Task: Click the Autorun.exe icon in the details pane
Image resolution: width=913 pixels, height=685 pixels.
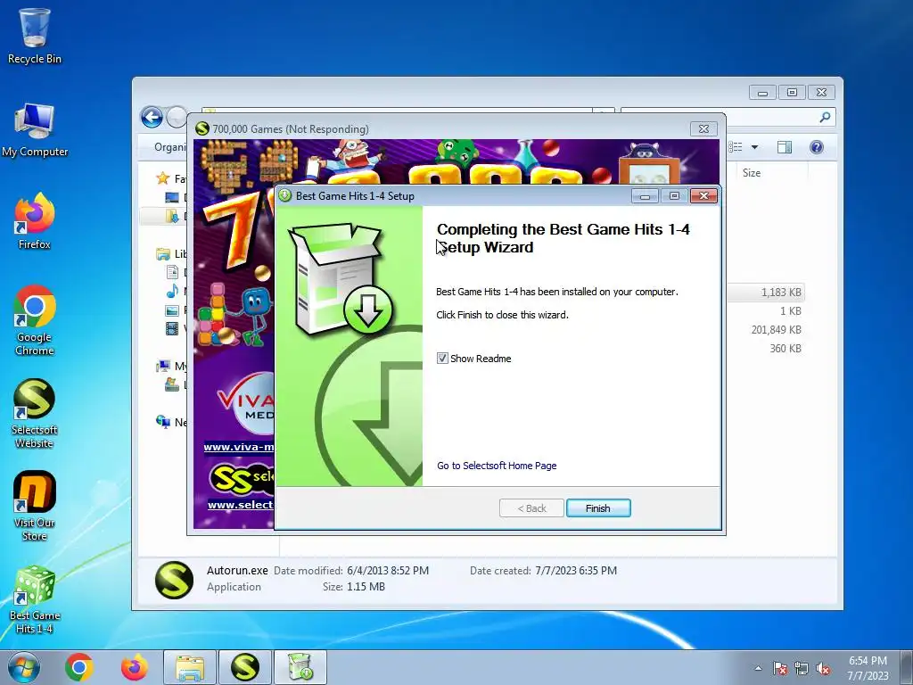Action: tap(174, 580)
